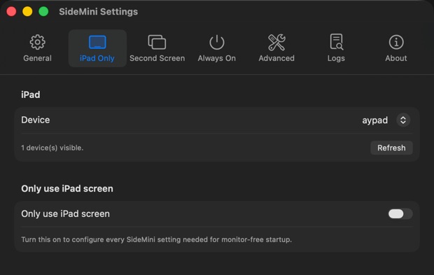Image resolution: width=434 pixels, height=275 pixels.
Task: Minimize the window with the yellow button
Action: (x=27, y=12)
